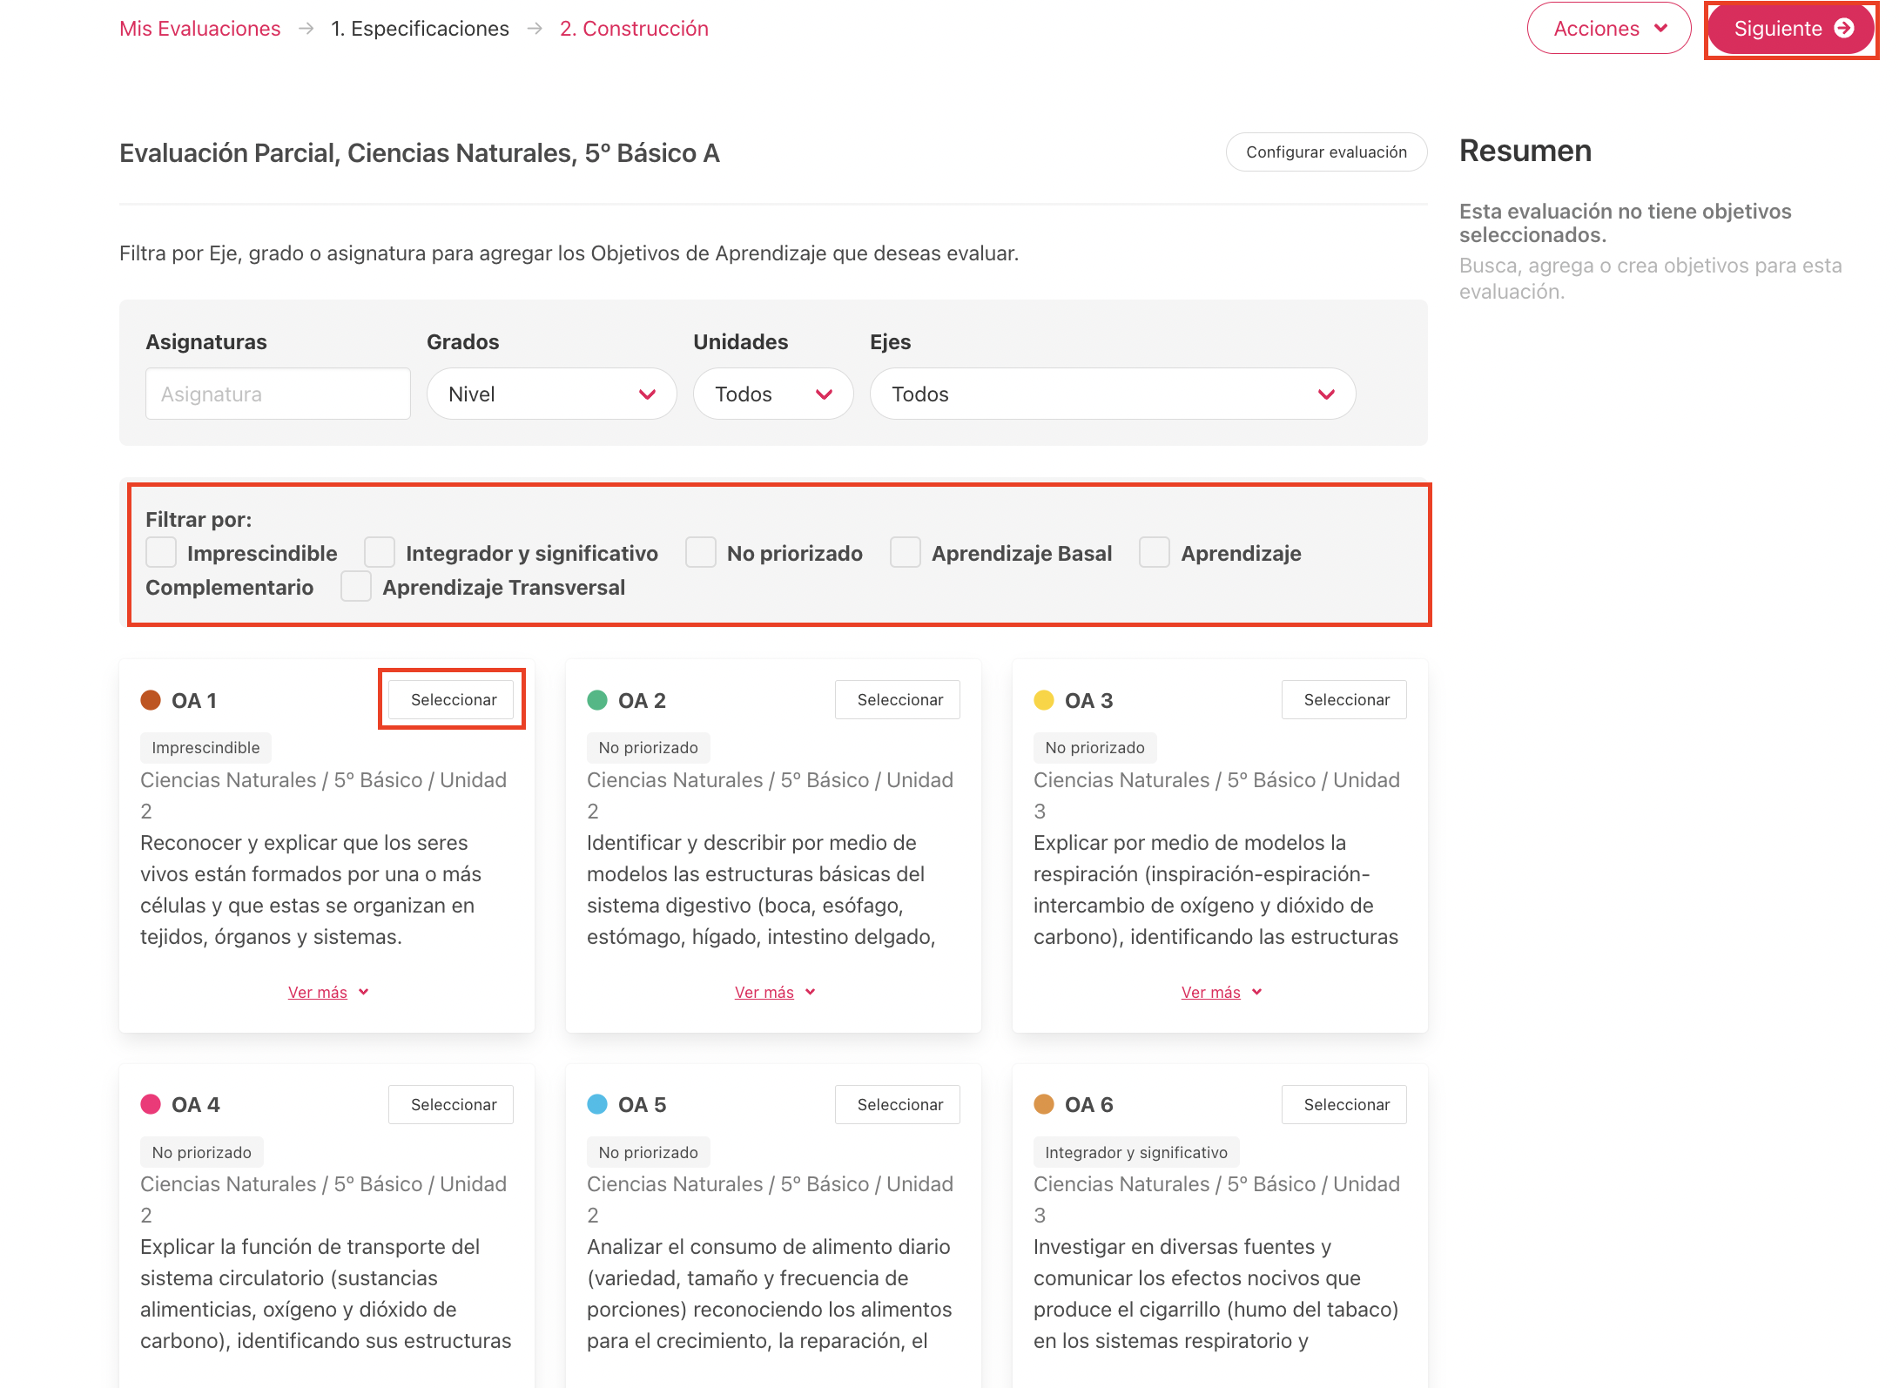The image size is (1899, 1388).
Task: Open the 1. Especificaciones step
Action: click(420, 29)
